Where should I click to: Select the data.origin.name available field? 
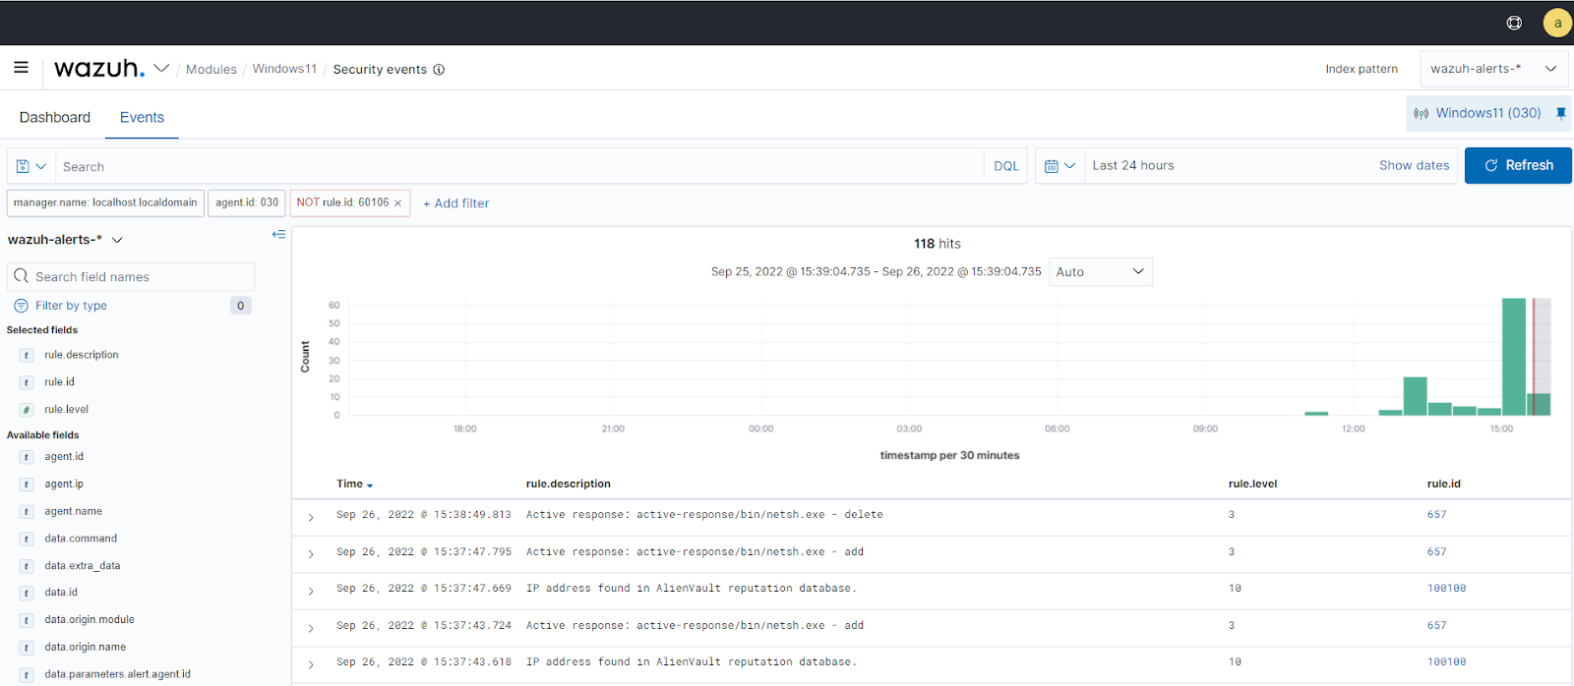[x=85, y=648]
